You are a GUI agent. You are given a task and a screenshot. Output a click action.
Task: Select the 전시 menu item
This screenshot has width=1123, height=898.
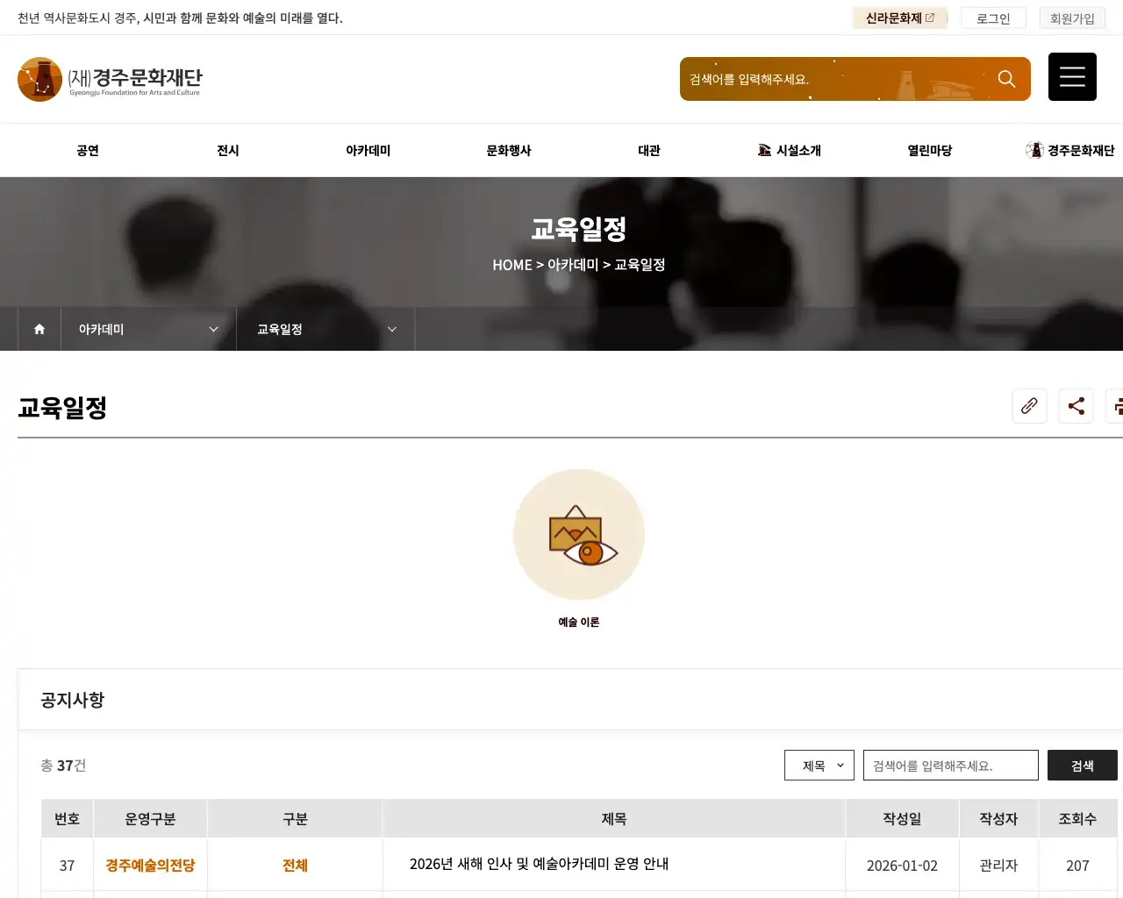(227, 150)
